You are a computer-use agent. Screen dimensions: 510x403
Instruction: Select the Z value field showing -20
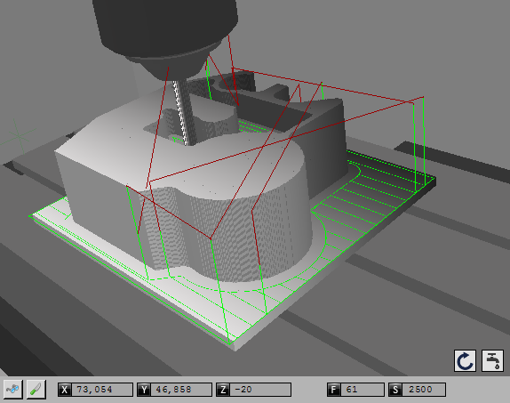click(260, 390)
